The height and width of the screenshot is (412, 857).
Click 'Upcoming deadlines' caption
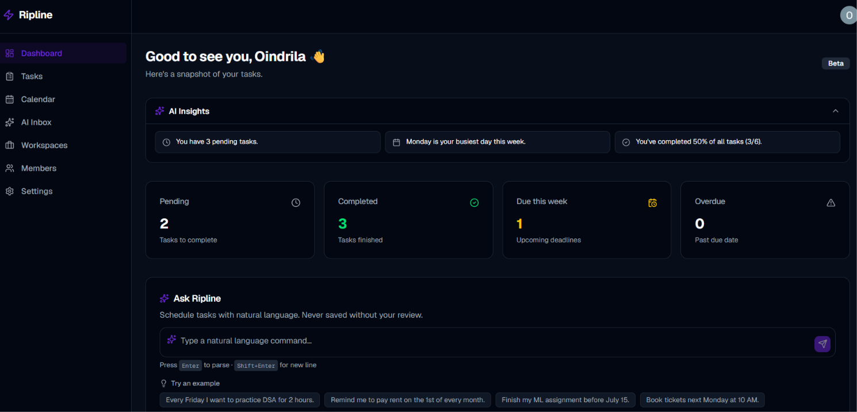coord(549,240)
